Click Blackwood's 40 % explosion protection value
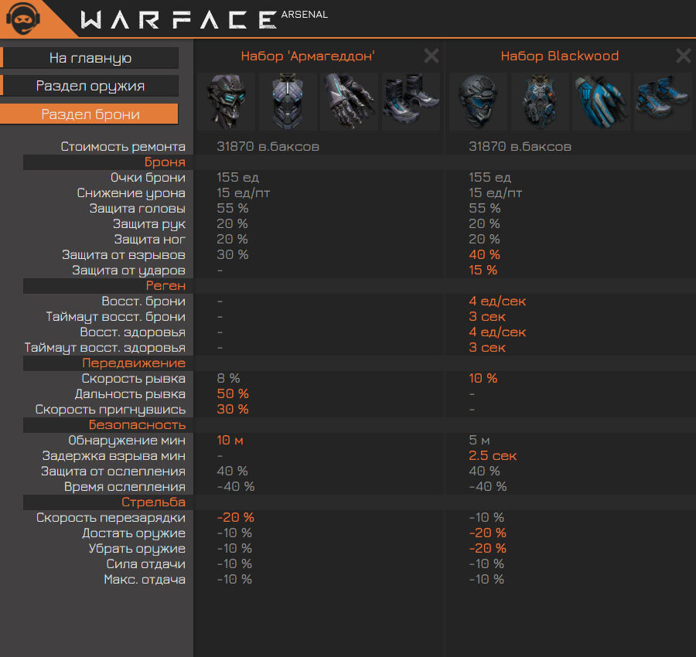This screenshot has height=657, width=696. 484,254
